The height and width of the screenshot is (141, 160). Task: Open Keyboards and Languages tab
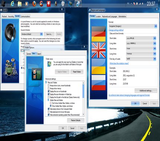click(109, 16)
